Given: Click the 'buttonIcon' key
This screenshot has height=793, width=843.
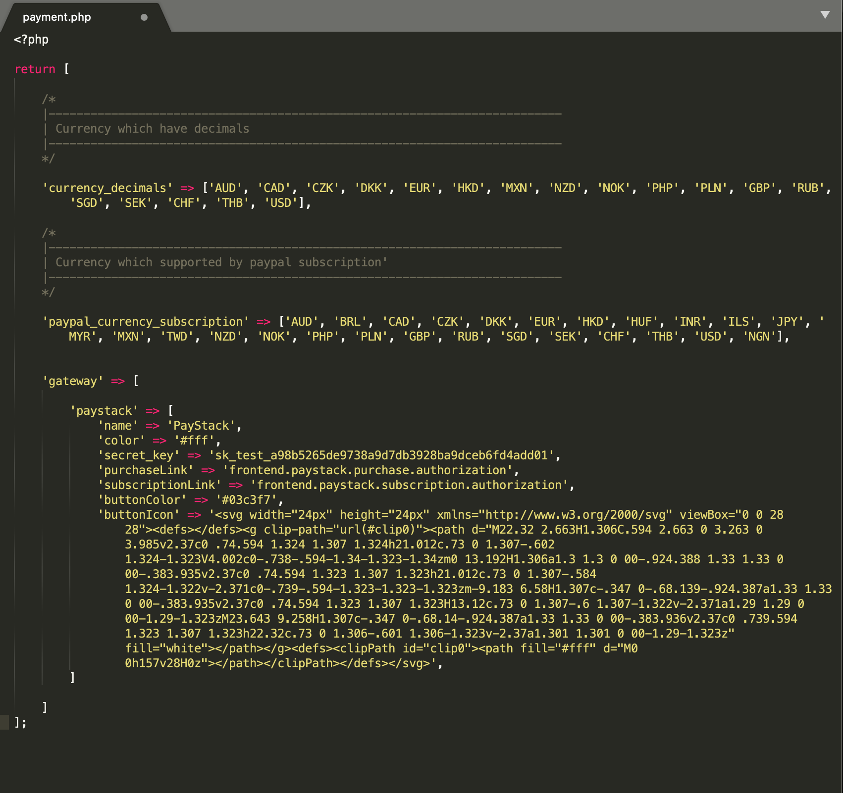Looking at the screenshot, I should pos(139,515).
